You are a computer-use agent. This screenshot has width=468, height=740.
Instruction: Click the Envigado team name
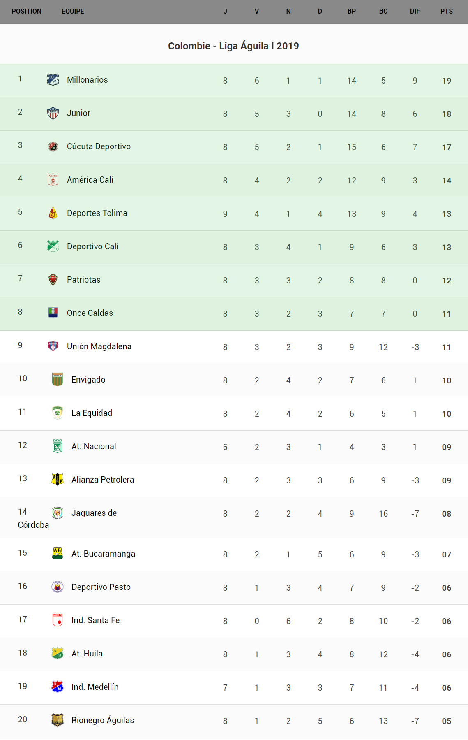[x=88, y=380]
